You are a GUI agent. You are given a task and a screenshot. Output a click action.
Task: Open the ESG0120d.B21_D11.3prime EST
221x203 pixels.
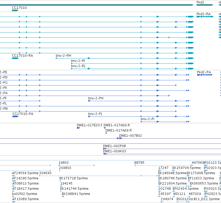click(183, 202)
